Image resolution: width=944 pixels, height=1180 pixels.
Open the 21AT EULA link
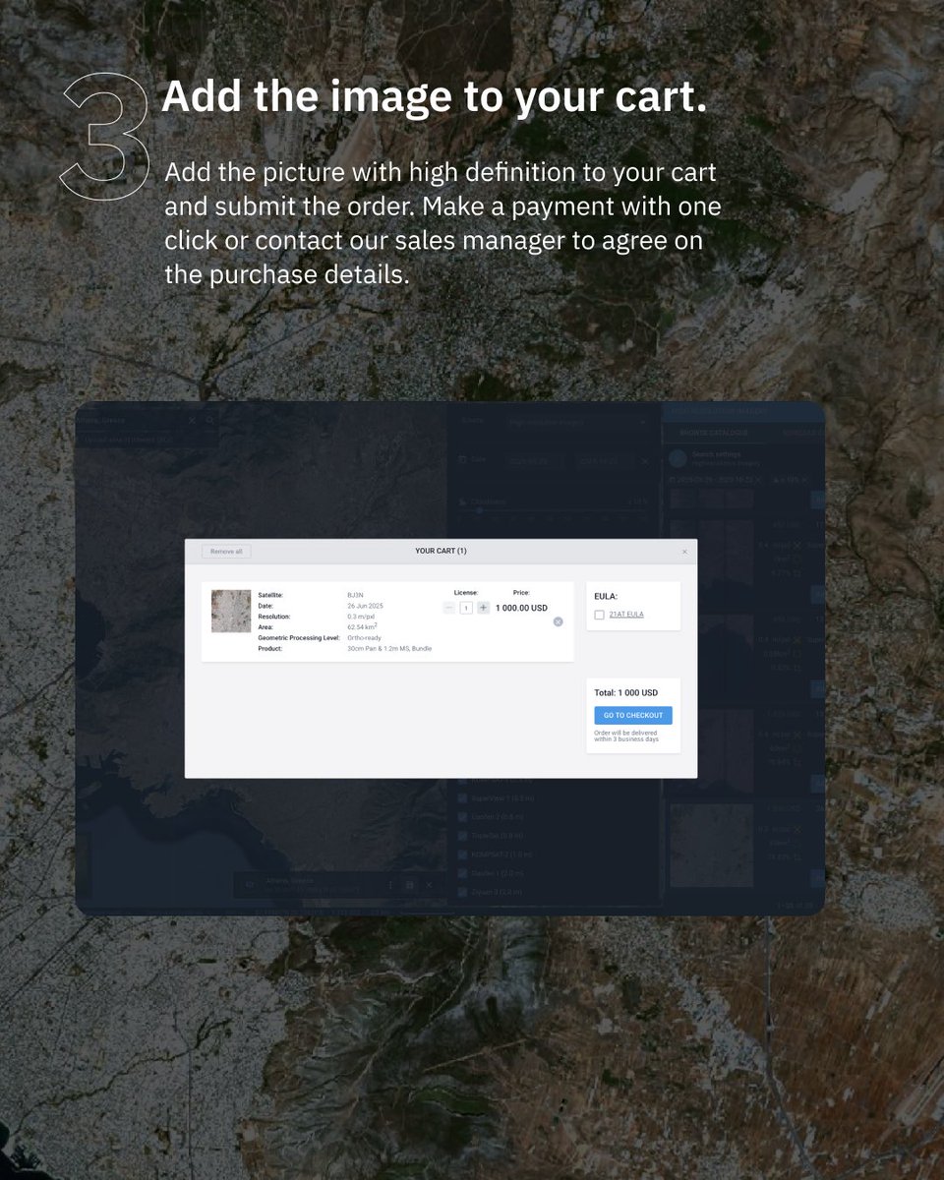(626, 615)
